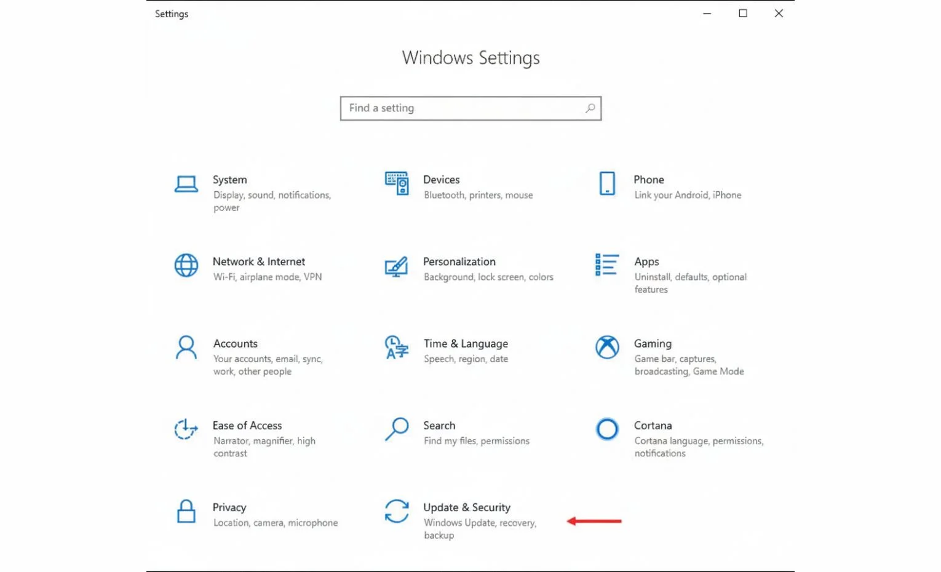Go to the Gaming settings label
This screenshot has width=941, height=572.
[x=653, y=344]
